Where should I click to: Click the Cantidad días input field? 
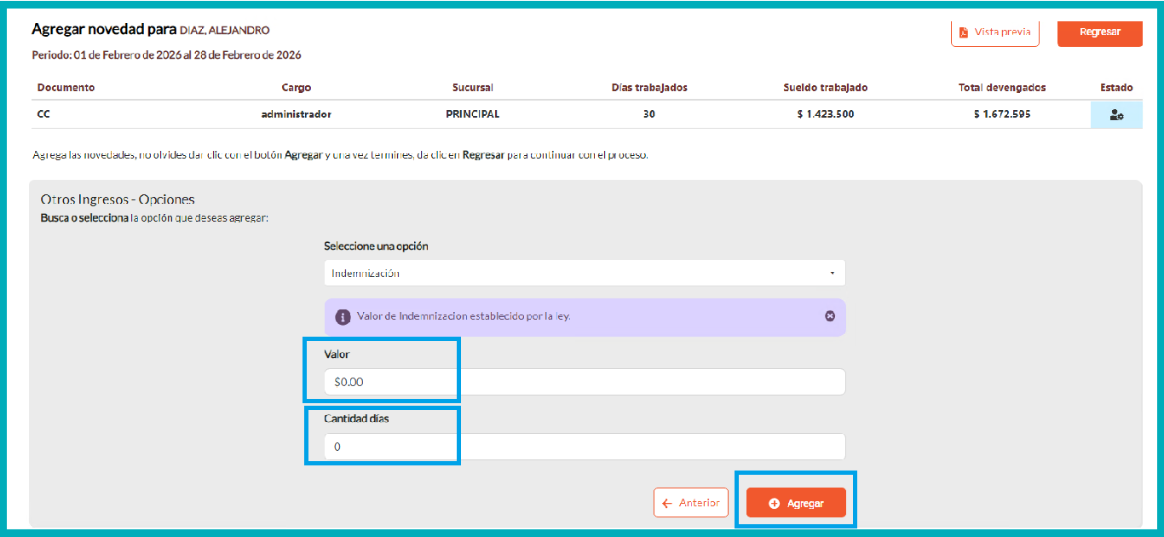(584, 447)
